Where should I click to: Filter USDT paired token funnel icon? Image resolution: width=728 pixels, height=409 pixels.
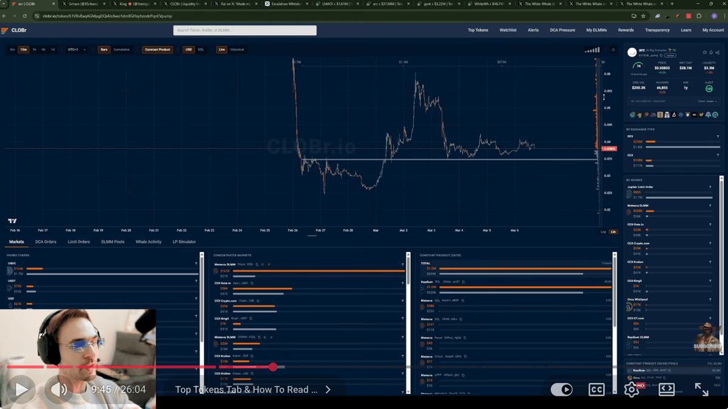coord(196,281)
